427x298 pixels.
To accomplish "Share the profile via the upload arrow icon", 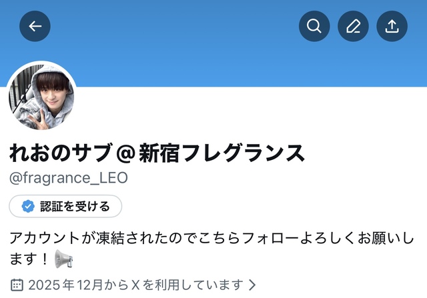I will coord(392,26).
